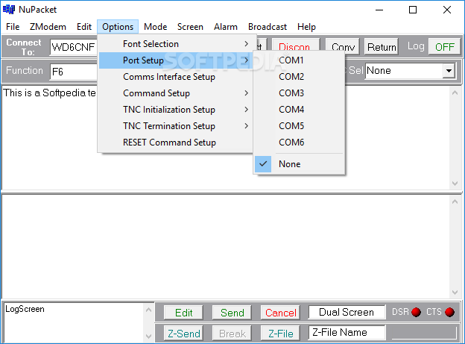The height and width of the screenshot is (344, 465).
Task: Close the open Options menu
Action: pos(118,27)
